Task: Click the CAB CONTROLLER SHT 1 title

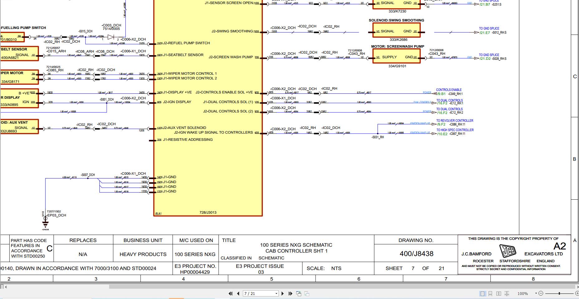Action: coord(297,251)
